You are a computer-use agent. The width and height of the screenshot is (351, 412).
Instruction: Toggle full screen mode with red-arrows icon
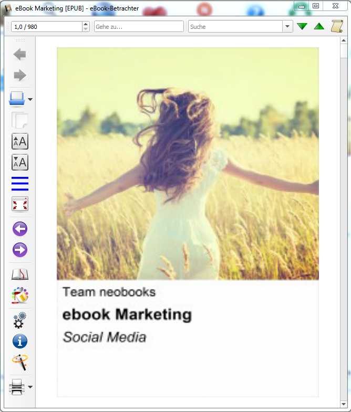(x=19, y=204)
